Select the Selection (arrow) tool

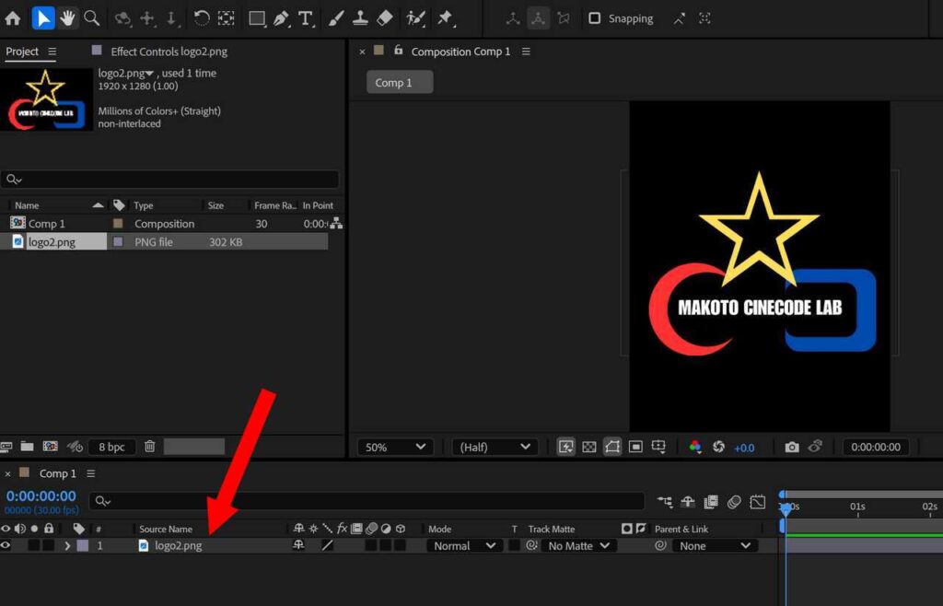pos(42,18)
